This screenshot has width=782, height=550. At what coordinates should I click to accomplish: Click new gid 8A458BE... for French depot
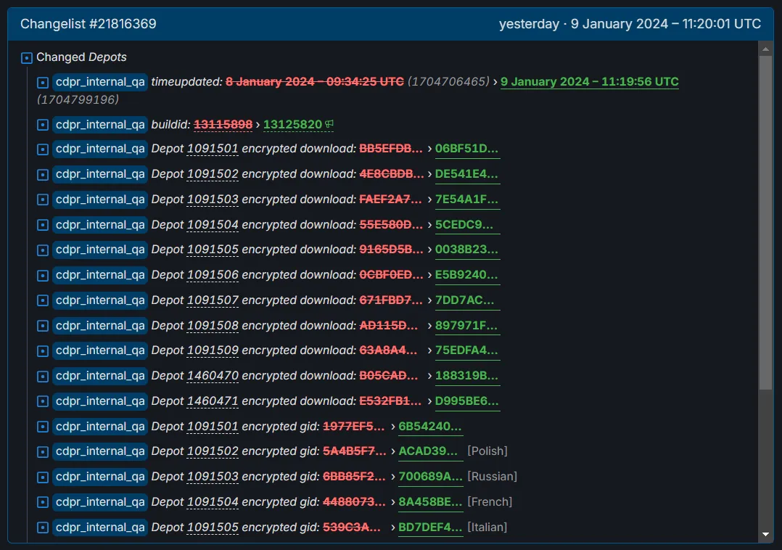coord(430,501)
